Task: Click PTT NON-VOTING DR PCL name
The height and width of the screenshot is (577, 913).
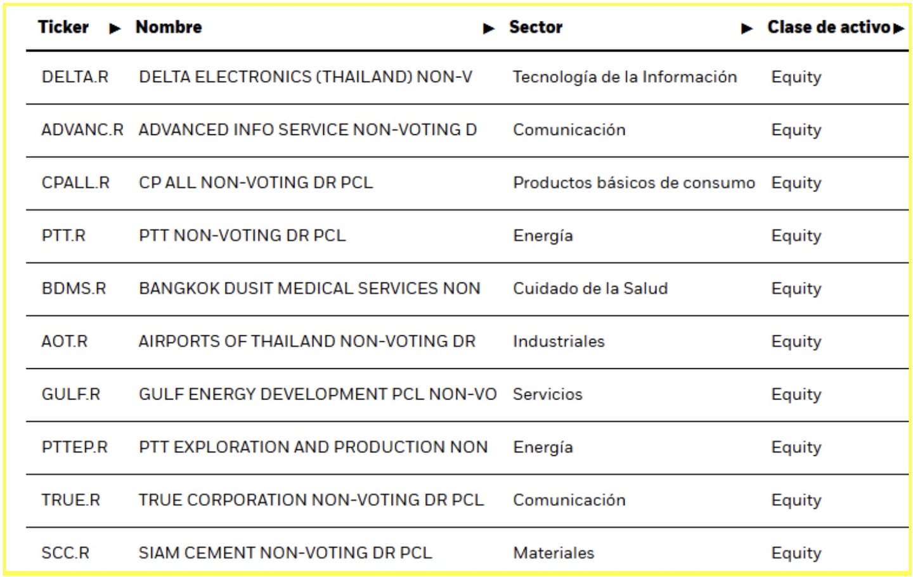Action: point(242,236)
